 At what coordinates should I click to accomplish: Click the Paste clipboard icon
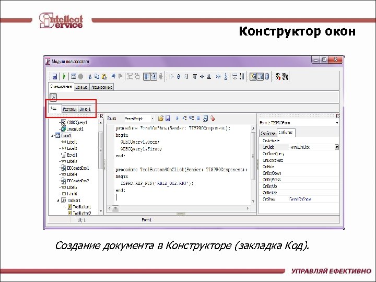(104, 76)
